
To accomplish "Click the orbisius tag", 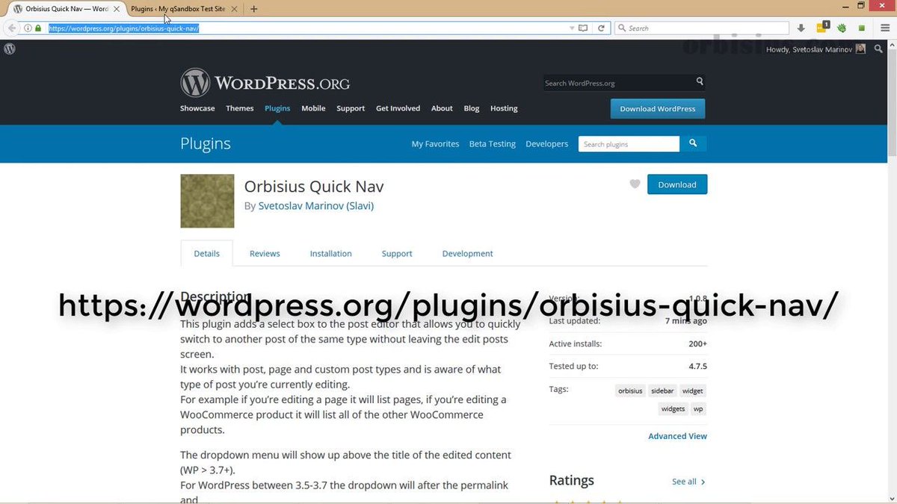I will [x=630, y=391].
